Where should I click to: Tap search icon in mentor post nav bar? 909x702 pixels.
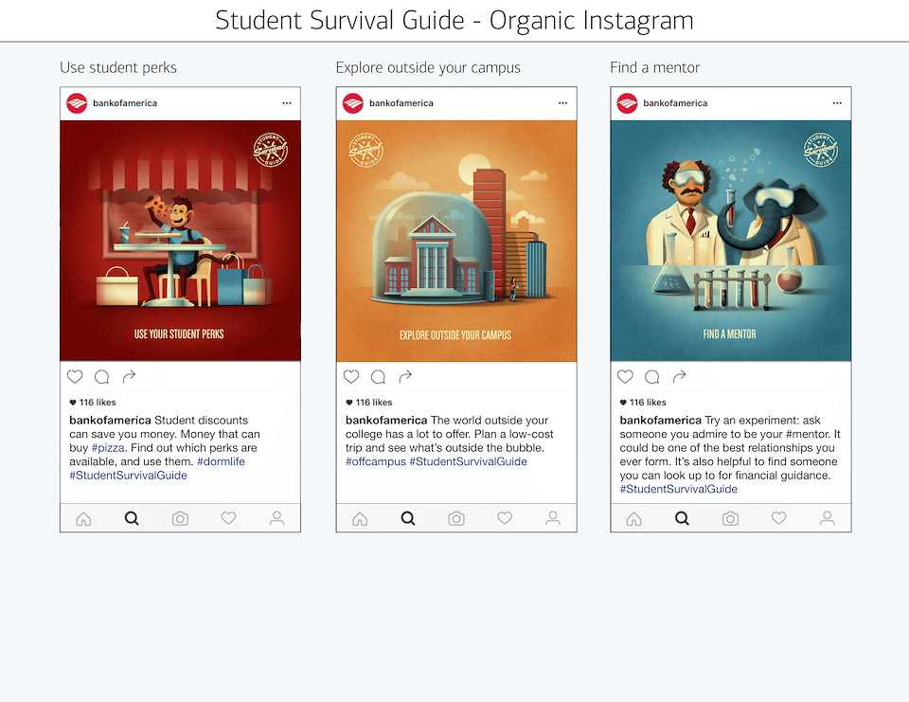point(683,518)
